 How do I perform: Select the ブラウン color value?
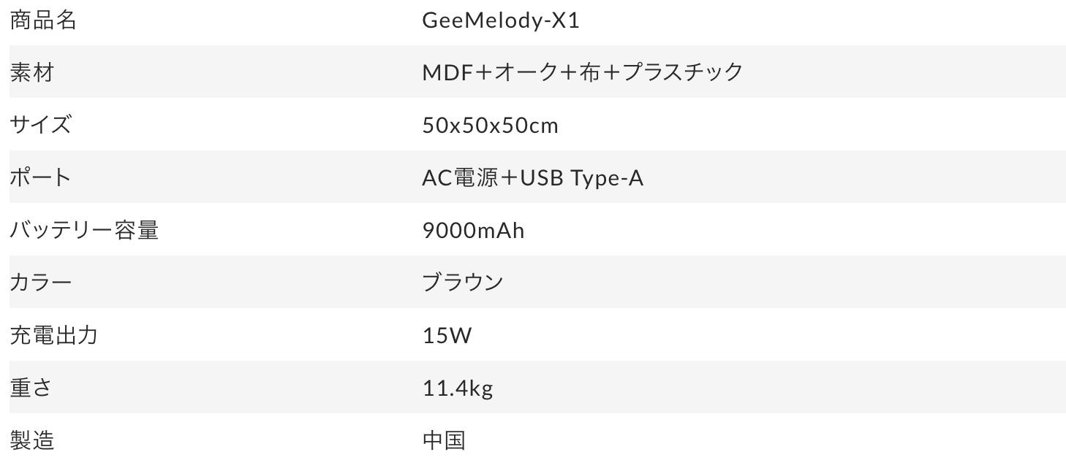(463, 283)
